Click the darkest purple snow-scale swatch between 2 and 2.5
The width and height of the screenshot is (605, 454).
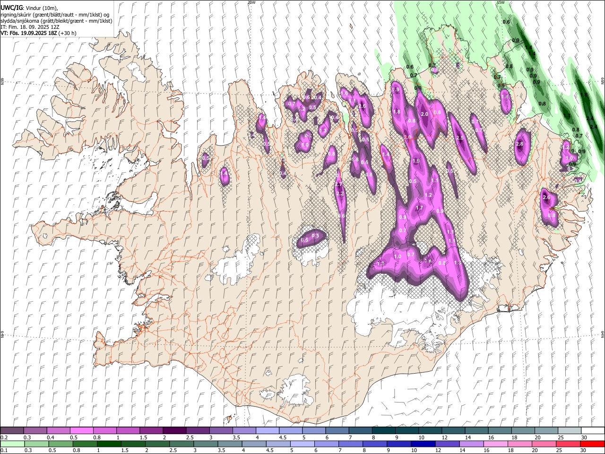pyautogui.click(x=174, y=430)
